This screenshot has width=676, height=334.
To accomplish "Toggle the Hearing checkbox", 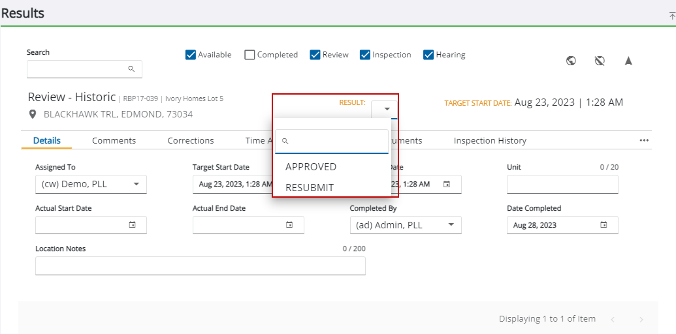I will pyautogui.click(x=428, y=55).
